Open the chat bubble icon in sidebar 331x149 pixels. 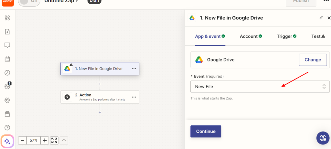coord(7,45)
